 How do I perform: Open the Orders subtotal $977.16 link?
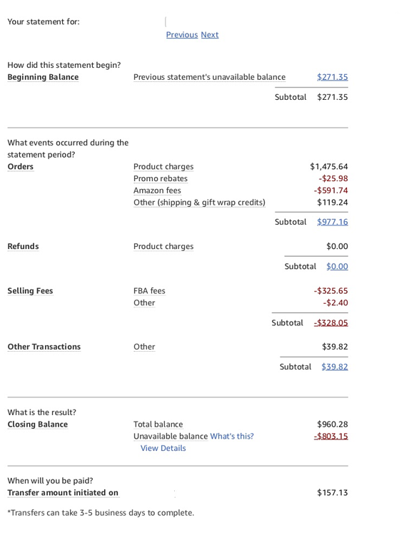[333, 222]
